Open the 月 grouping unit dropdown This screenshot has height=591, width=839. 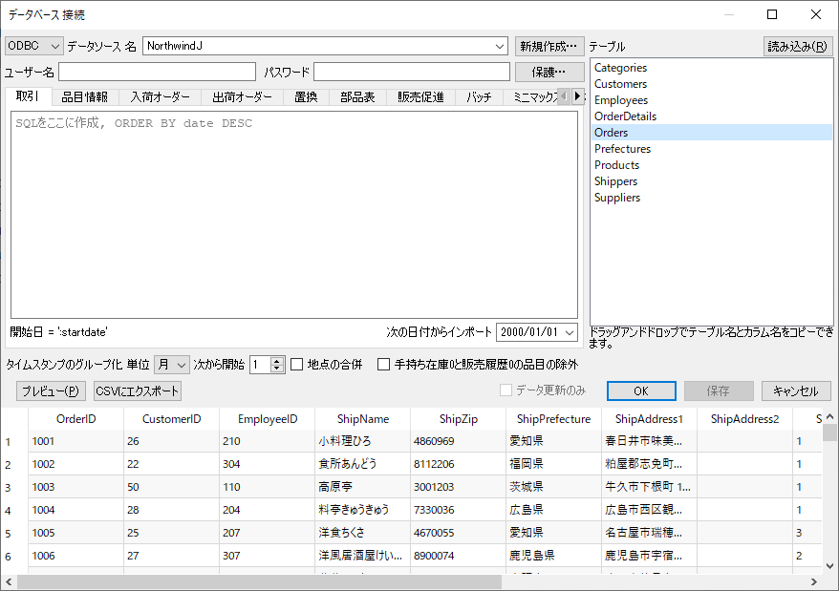pos(172,364)
